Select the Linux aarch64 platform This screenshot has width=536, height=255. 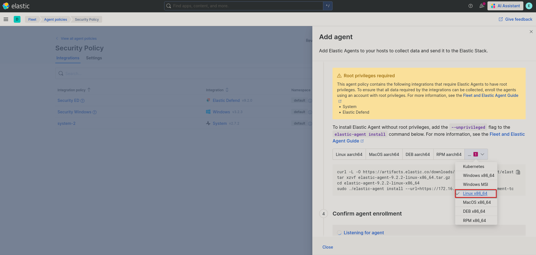click(349, 155)
